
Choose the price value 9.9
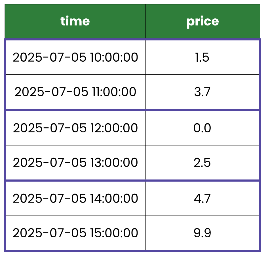tap(202, 233)
